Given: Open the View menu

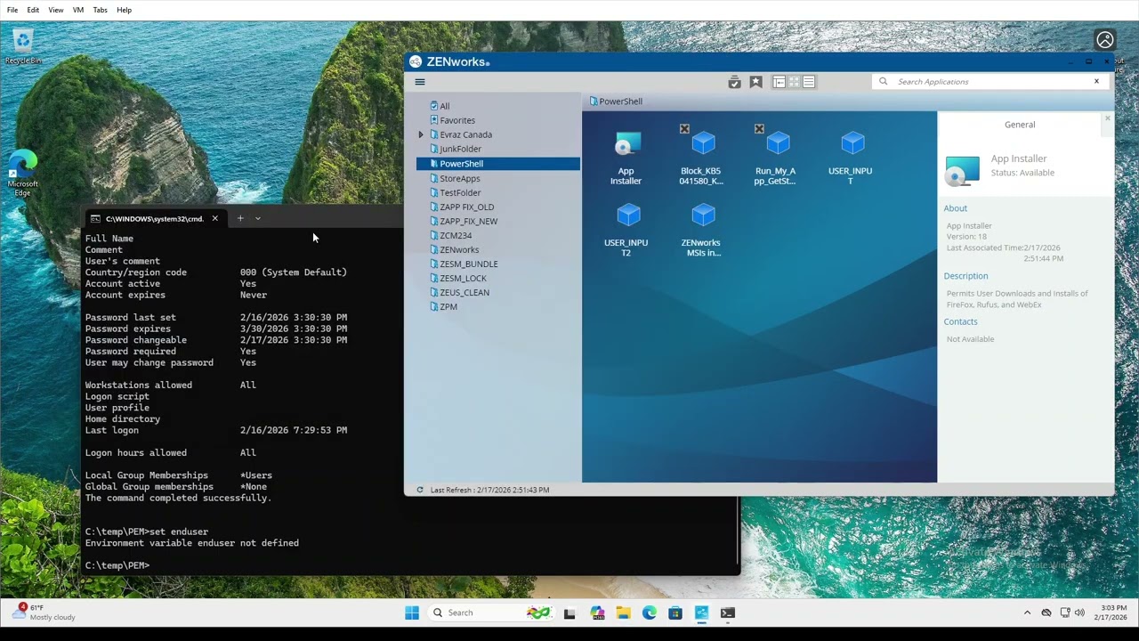Looking at the screenshot, I should click(56, 10).
